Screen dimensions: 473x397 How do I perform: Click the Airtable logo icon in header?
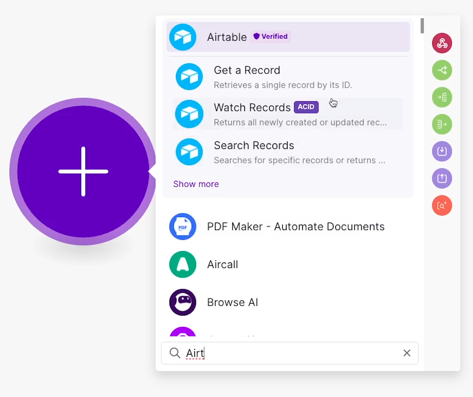tap(183, 37)
